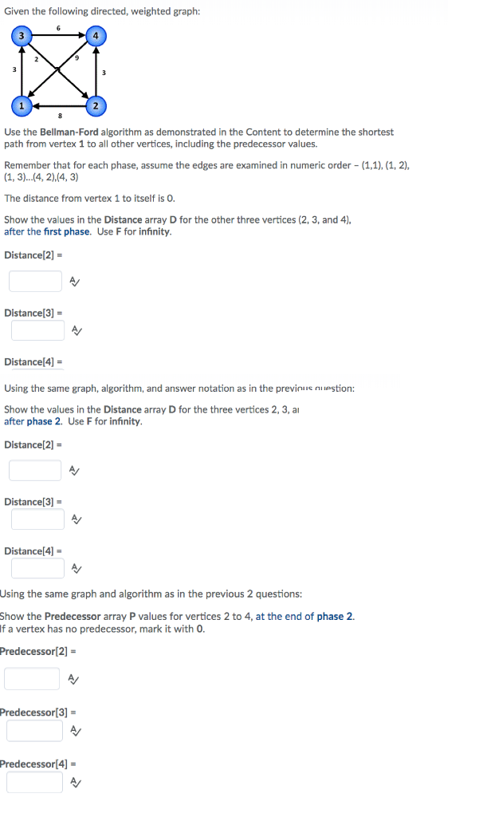
Task: Click inside the Predecessor[3] answer box
Action: pyautogui.click(x=34, y=729)
